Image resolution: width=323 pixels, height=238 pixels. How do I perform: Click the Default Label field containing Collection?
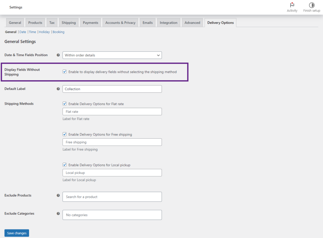coord(112,89)
